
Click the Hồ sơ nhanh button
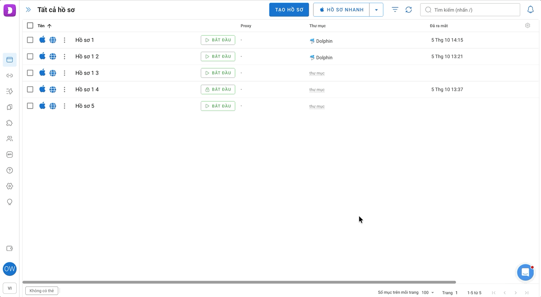tap(341, 9)
